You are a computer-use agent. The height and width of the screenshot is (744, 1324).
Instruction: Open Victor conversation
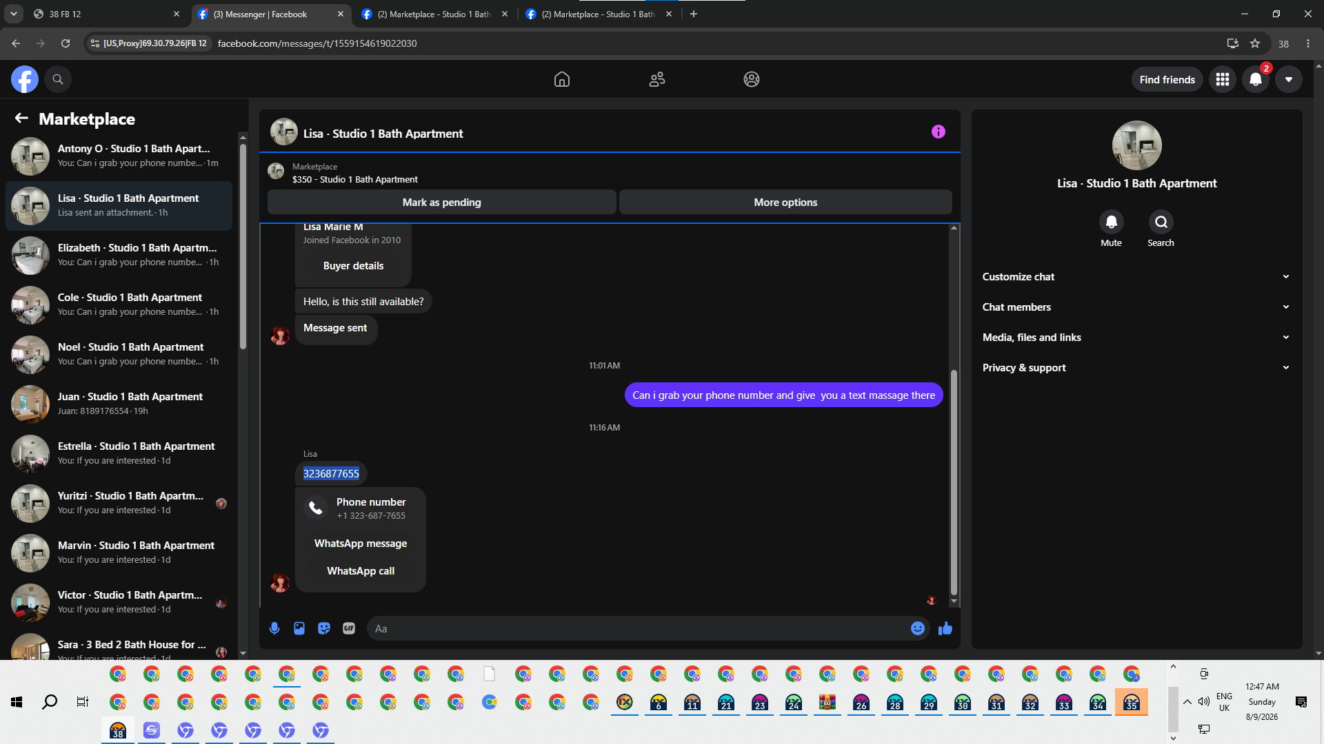click(119, 603)
